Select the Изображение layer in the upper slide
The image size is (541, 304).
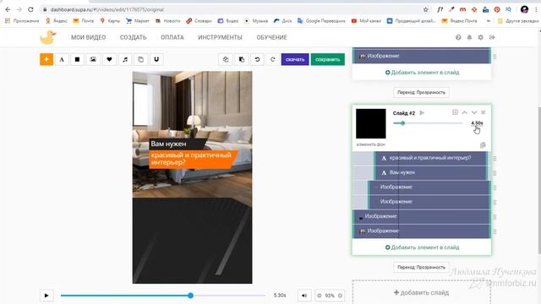(x=421, y=56)
